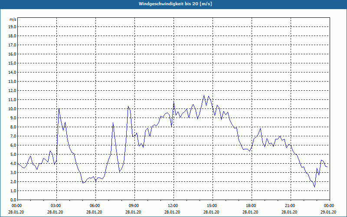Pick the '15,0' y-axis label
This screenshot has height=217, width=347.
point(12,63)
